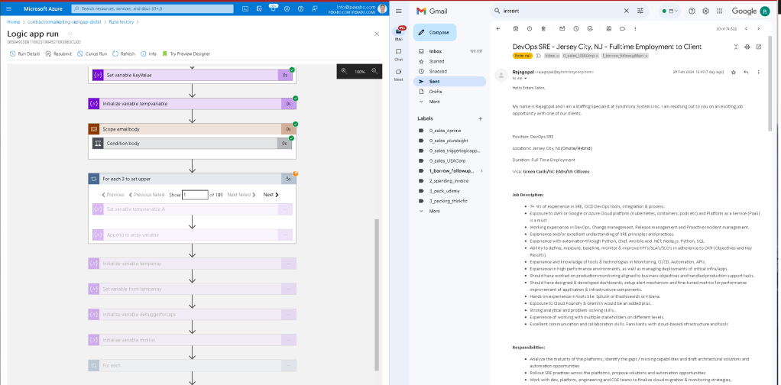Image resolution: width=781 pixels, height=385 pixels.
Task: Click Try Preview Designer
Action: tap(186, 53)
